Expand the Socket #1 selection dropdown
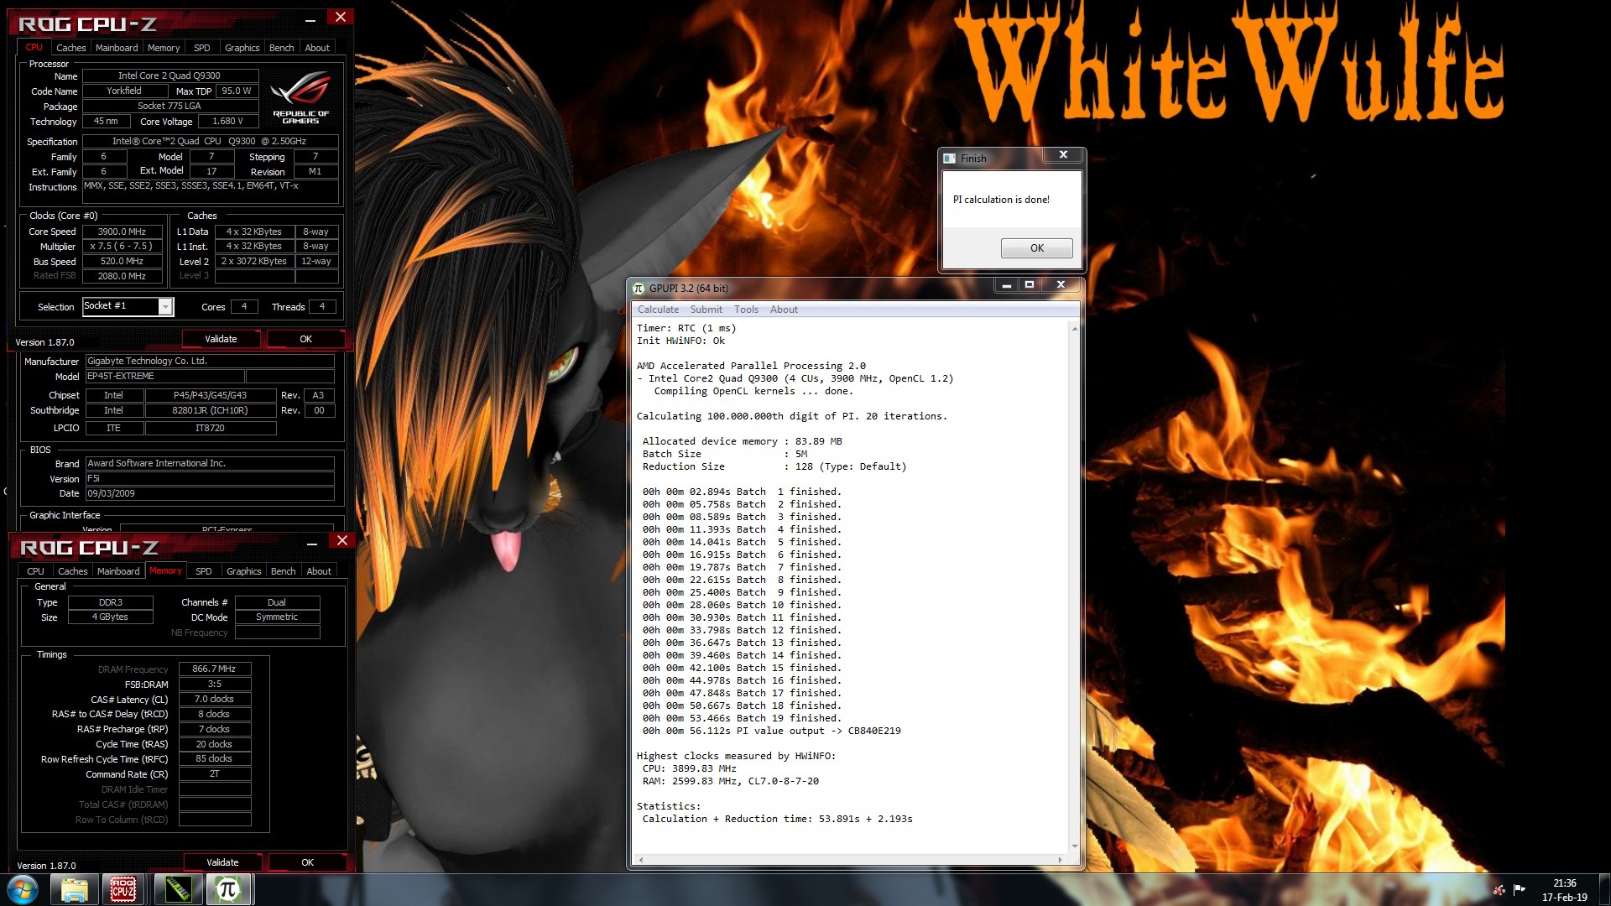The height and width of the screenshot is (906, 1611). click(165, 307)
